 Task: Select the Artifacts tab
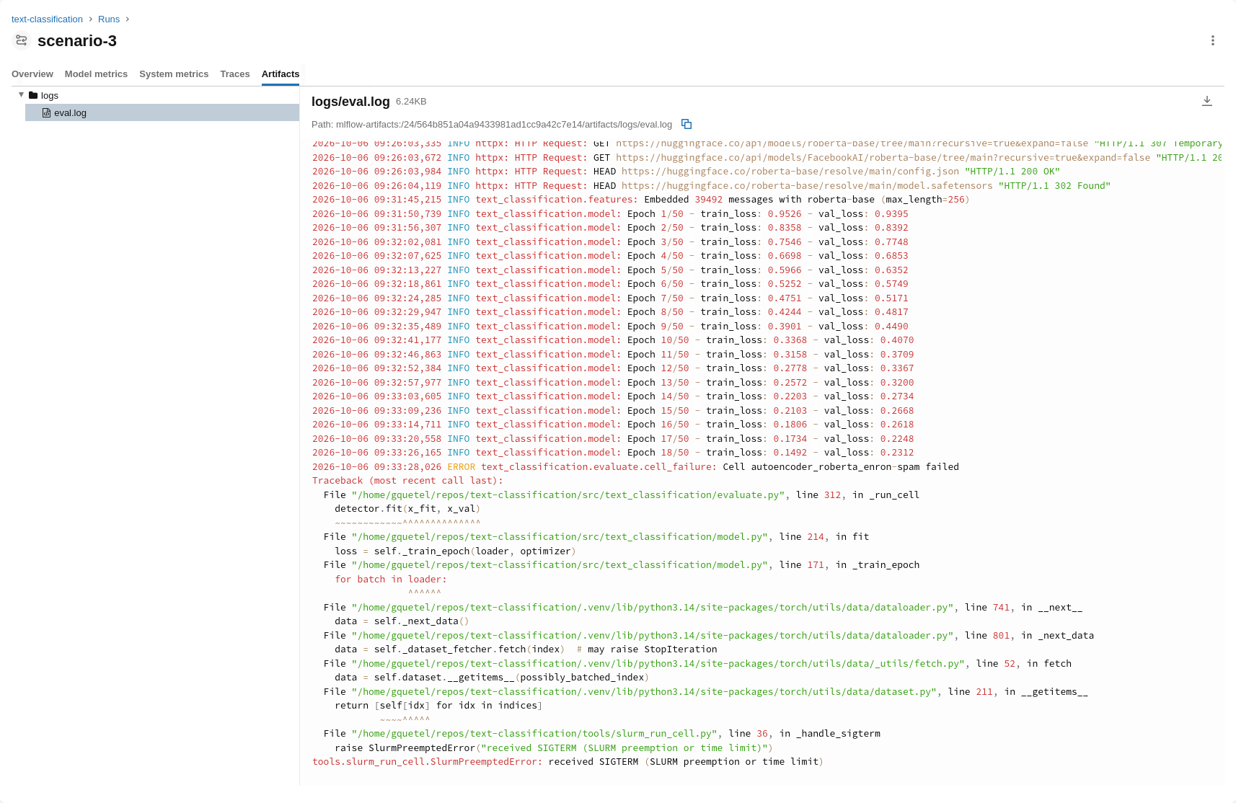(281, 74)
